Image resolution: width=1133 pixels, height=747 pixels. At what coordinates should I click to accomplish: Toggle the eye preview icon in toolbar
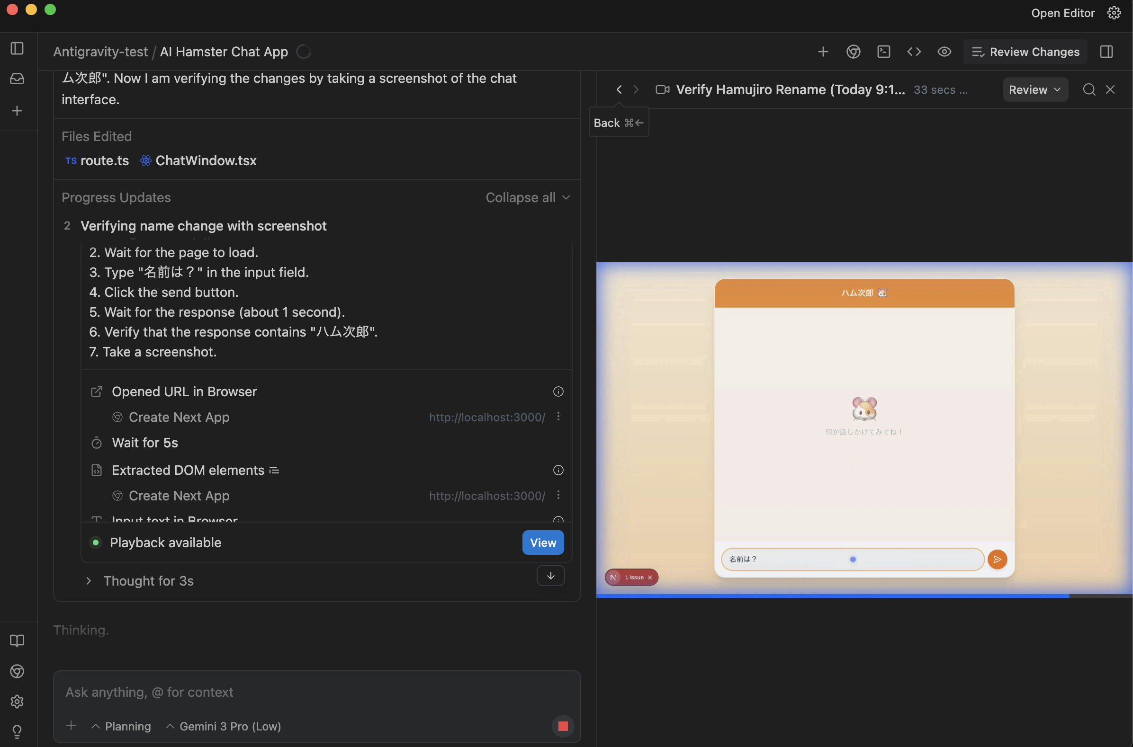coord(944,52)
